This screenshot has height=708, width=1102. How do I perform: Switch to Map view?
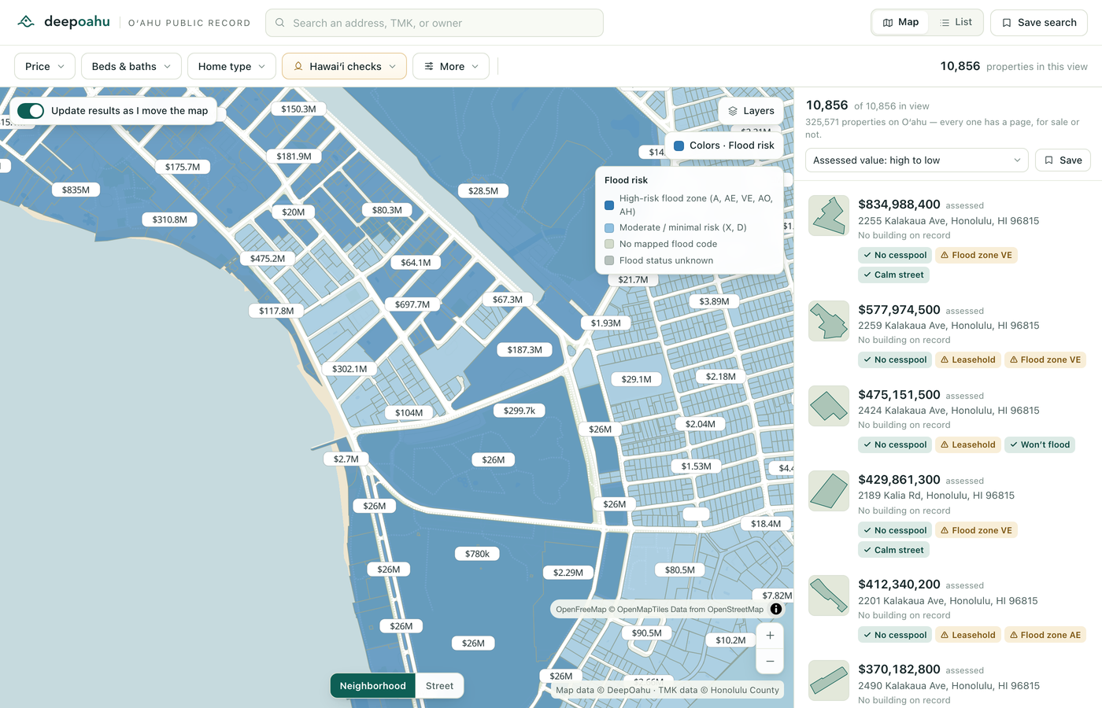[x=900, y=22]
